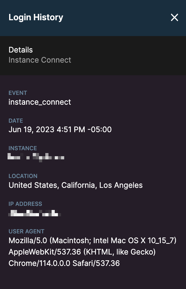
Task: Select the Mozilla/5.0 user agent line
Action: pyautogui.click(x=93, y=241)
